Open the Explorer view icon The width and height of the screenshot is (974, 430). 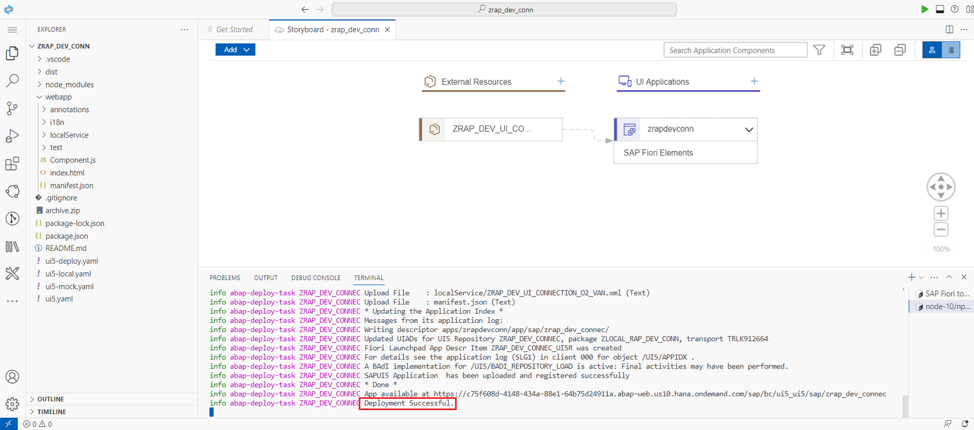pyautogui.click(x=12, y=54)
